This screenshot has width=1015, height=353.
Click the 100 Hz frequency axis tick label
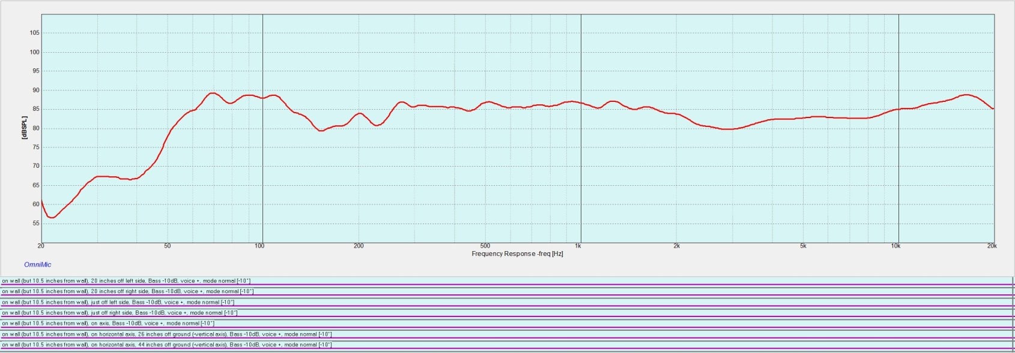pyautogui.click(x=259, y=246)
